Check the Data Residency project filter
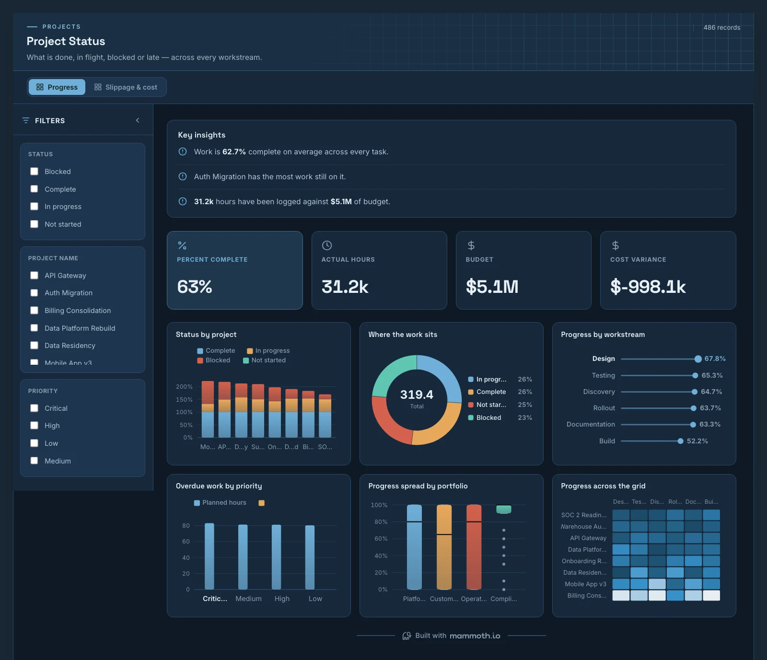This screenshot has height=660, width=767. pos(34,345)
